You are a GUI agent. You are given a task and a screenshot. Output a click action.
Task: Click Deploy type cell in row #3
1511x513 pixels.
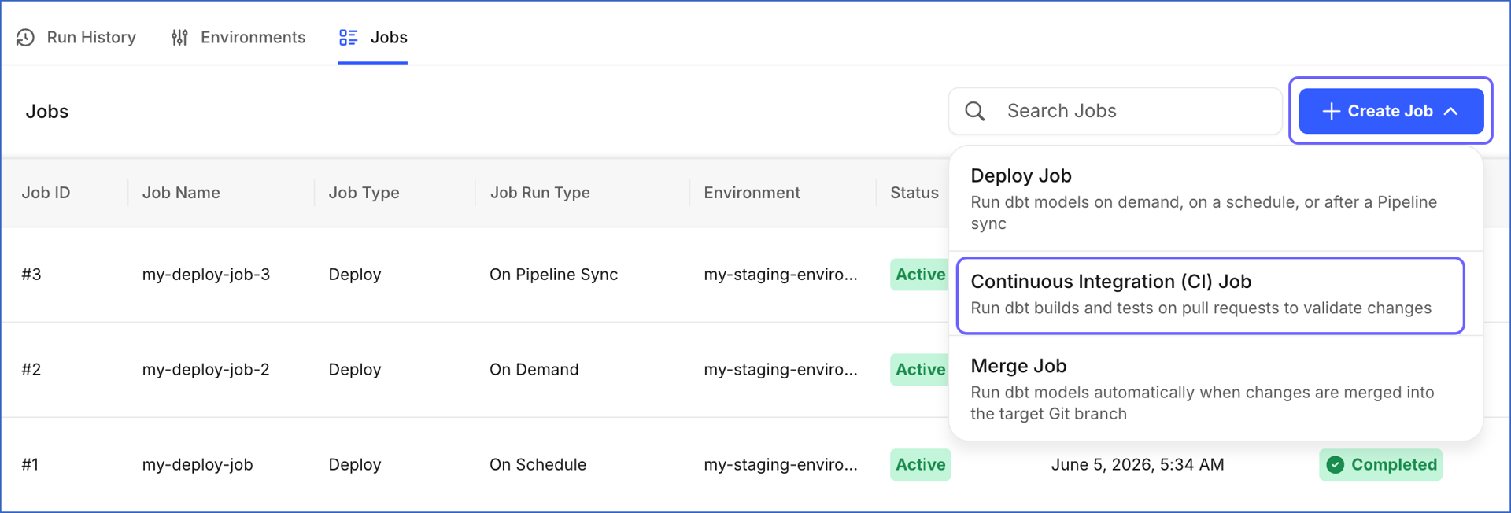pyautogui.click(x=355, y=275)
